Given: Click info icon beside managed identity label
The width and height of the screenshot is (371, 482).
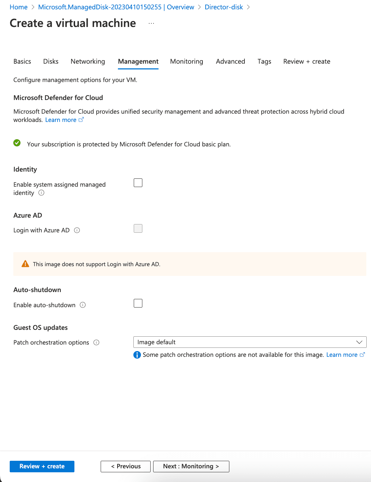Looking at the screenshot, I should coord(41,193).
